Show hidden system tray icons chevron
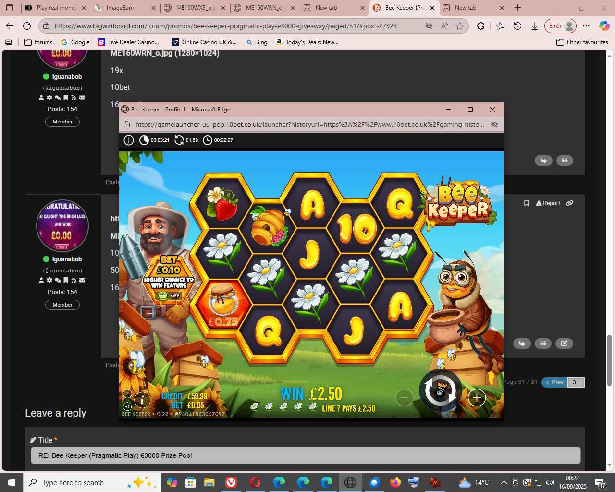The width and height of the screenshot is (615, 492). point(504,482)
